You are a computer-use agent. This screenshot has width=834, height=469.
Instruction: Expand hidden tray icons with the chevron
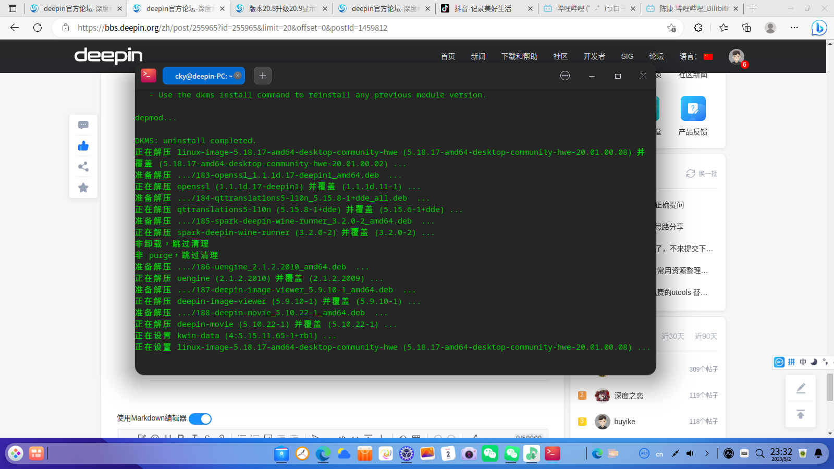point(707,453)
